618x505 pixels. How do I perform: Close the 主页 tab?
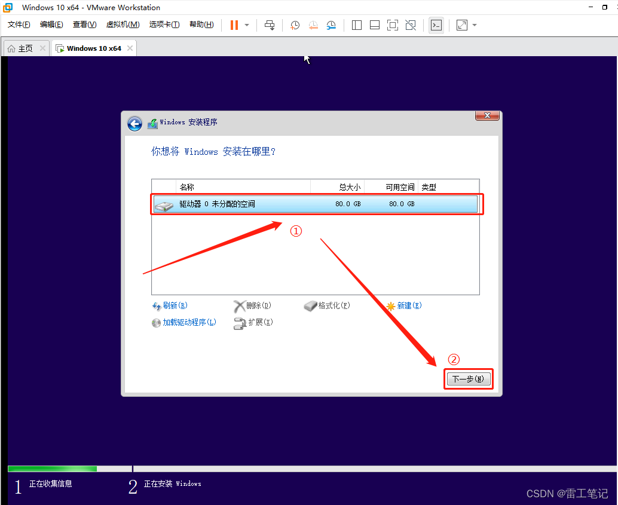click(x=42, y=48)
